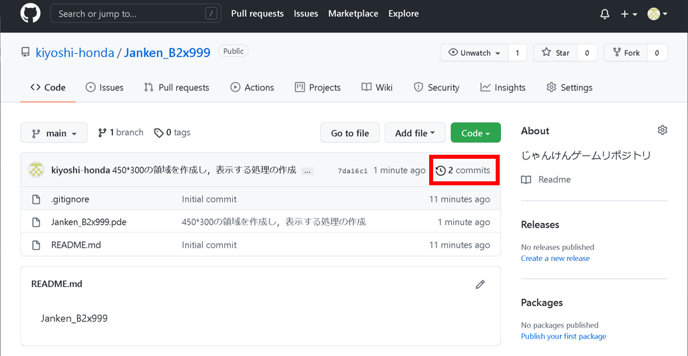The image size is (688, 356).
Task: Open notifications bell icon
Action: (604, 14)
